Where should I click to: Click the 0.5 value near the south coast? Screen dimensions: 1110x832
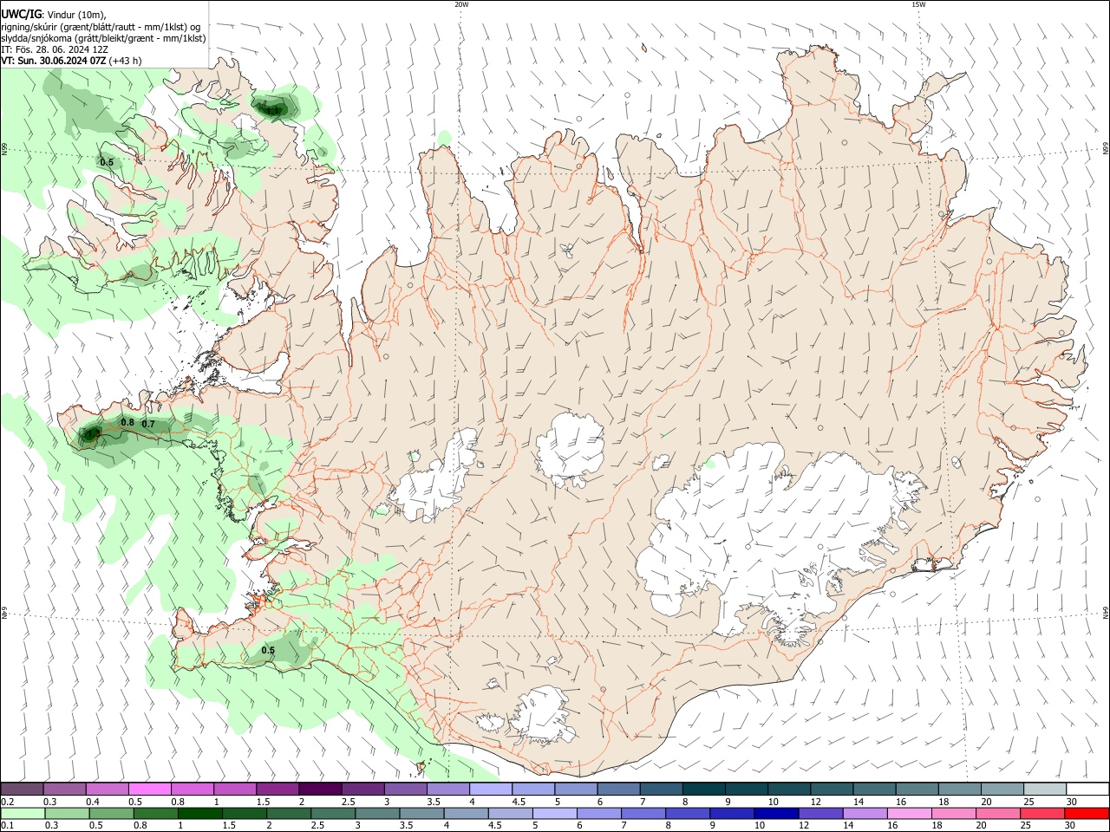[x=268, y=650]
